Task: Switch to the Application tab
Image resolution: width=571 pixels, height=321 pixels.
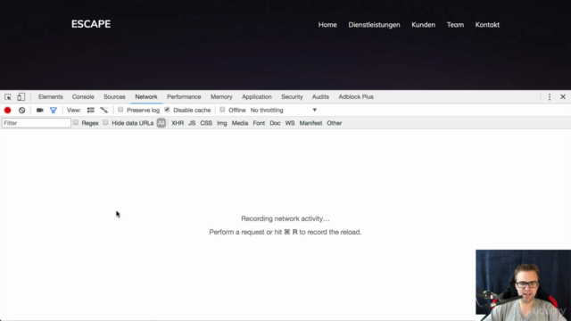Action: point(257,97)
